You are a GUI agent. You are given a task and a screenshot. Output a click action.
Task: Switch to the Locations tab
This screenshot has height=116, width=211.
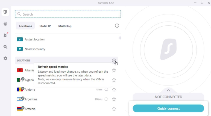point(25,26)
